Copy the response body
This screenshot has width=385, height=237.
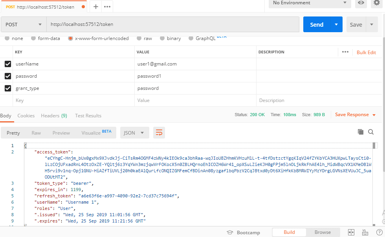(361, 132)
